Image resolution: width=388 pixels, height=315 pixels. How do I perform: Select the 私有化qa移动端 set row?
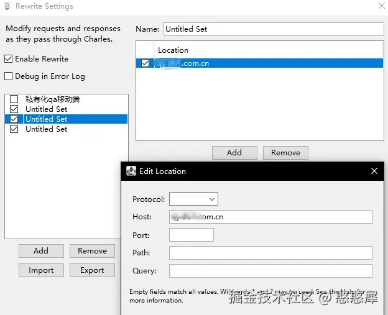point(67,99)
